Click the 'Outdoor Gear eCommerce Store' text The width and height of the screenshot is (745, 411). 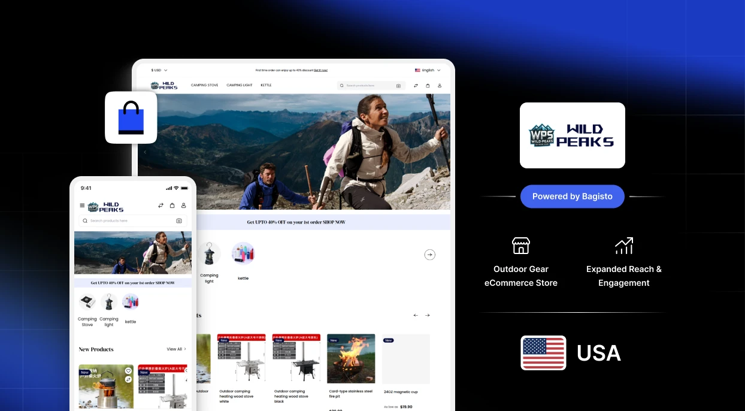pos(521,276)
